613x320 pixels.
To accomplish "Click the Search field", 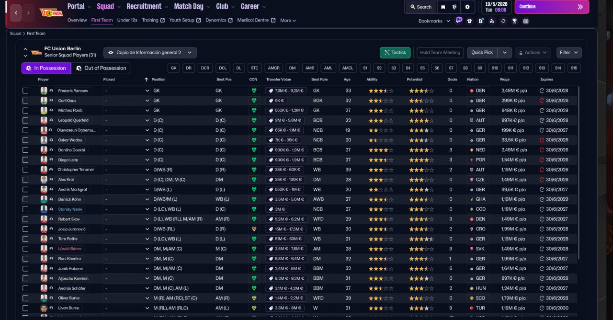I will click(x=420, y=7).
